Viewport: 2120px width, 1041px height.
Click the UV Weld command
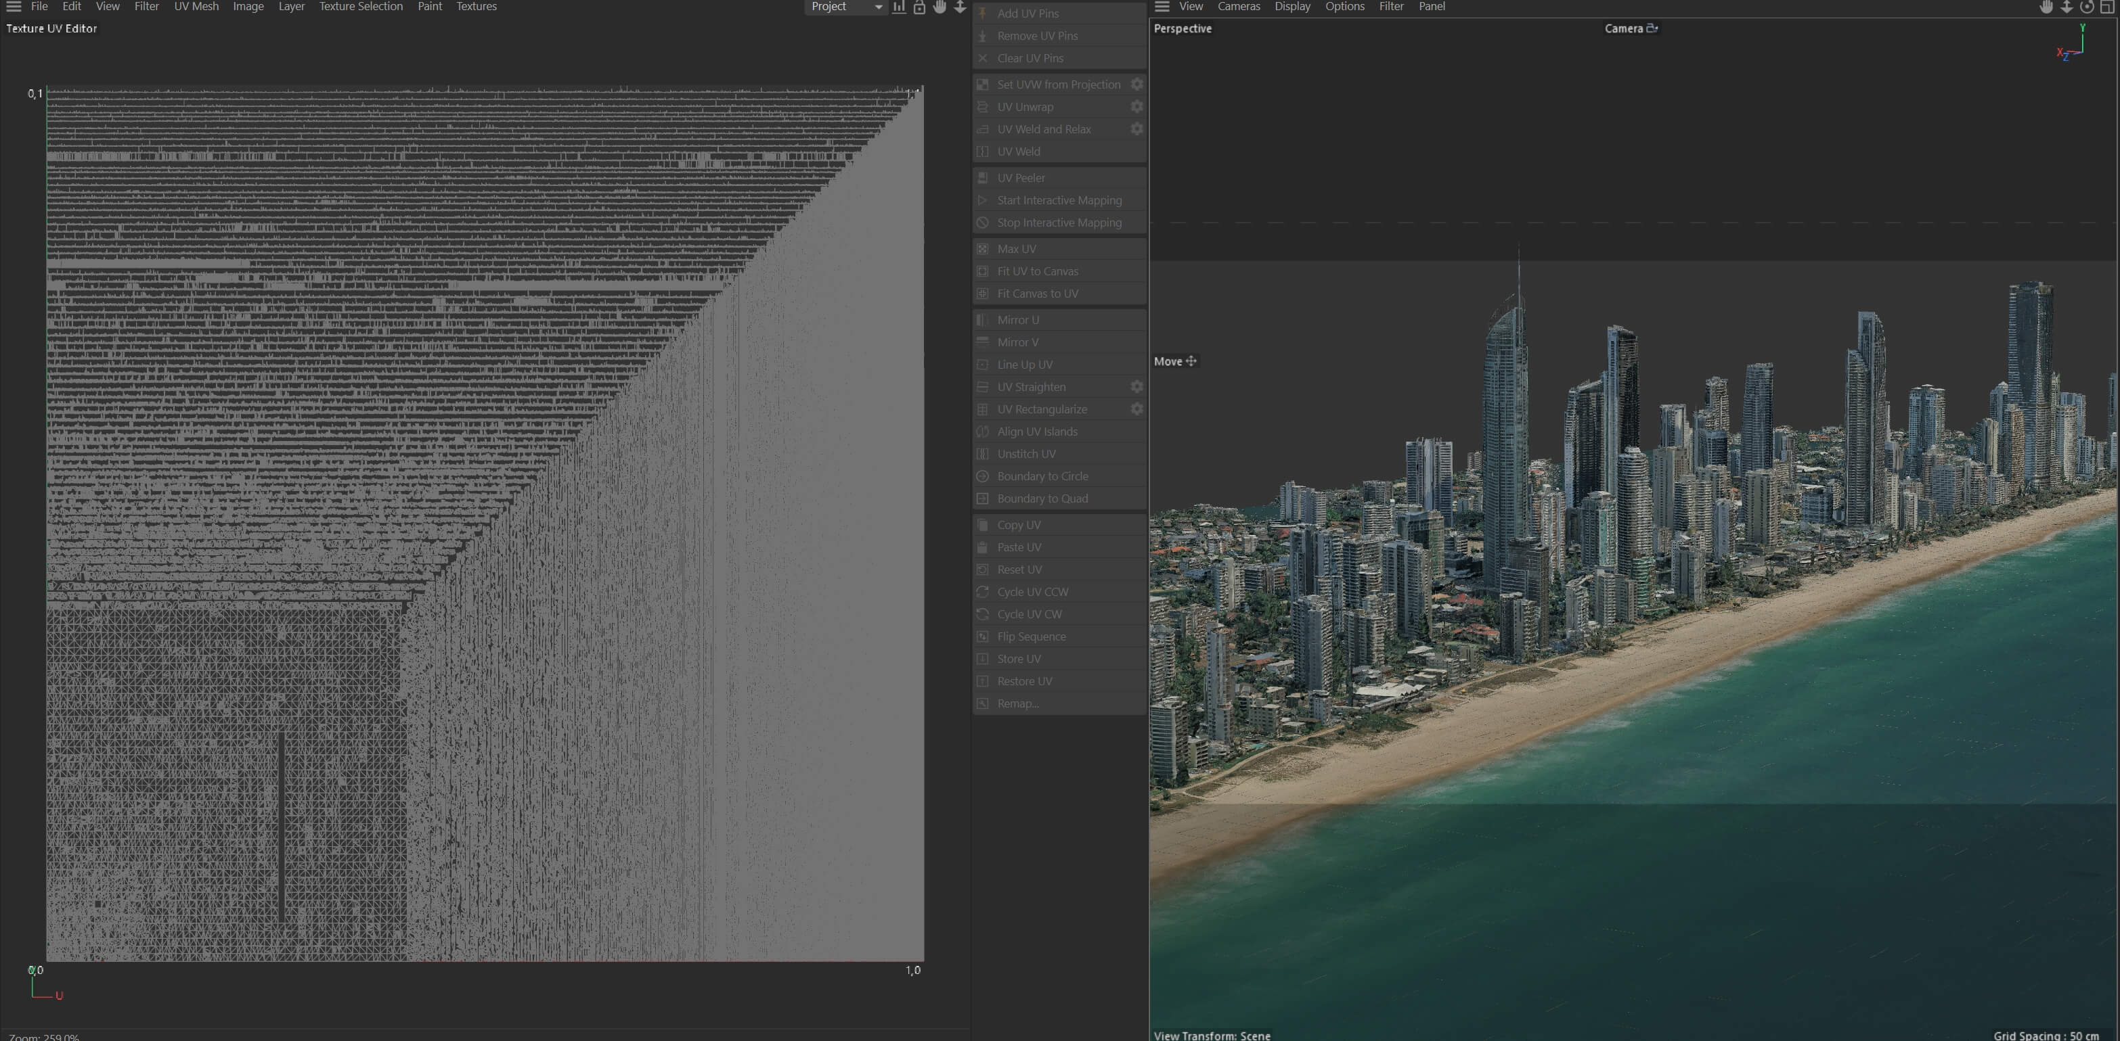(x=1059, y=152)
